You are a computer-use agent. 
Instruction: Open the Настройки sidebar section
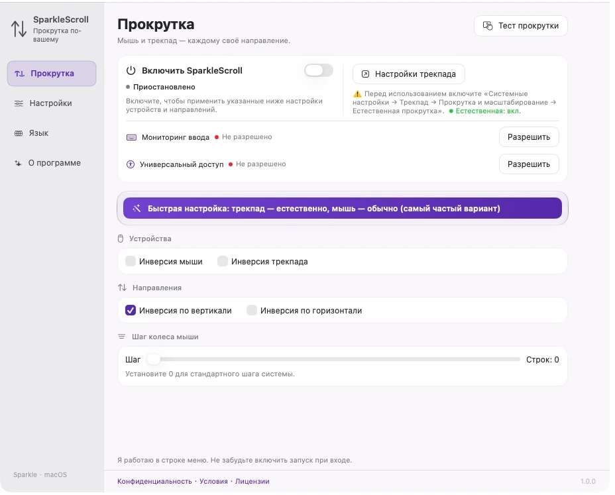pos(52,103)
